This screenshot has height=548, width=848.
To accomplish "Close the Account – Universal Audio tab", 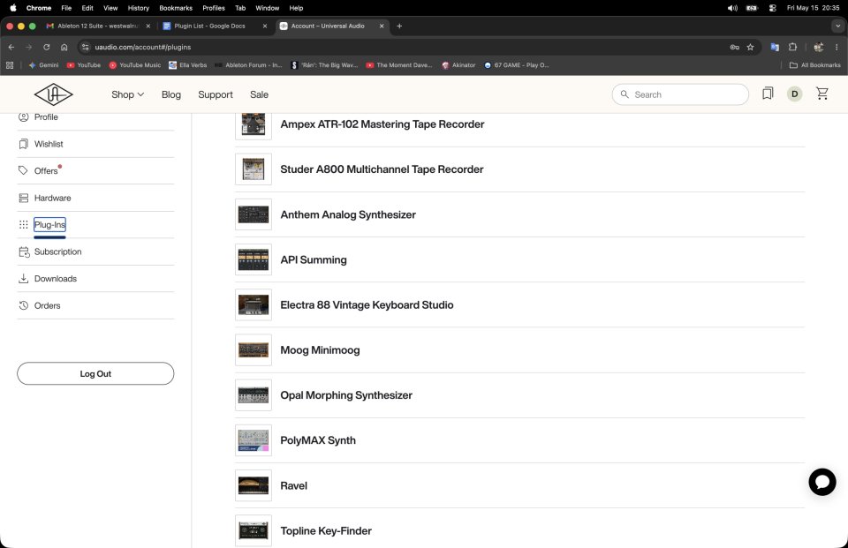I will point(382,26).
